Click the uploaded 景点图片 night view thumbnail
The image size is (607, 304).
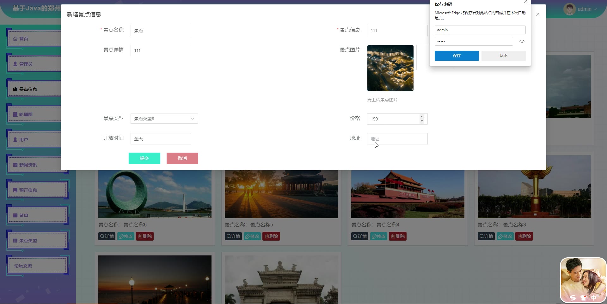(x=390, y=68)
